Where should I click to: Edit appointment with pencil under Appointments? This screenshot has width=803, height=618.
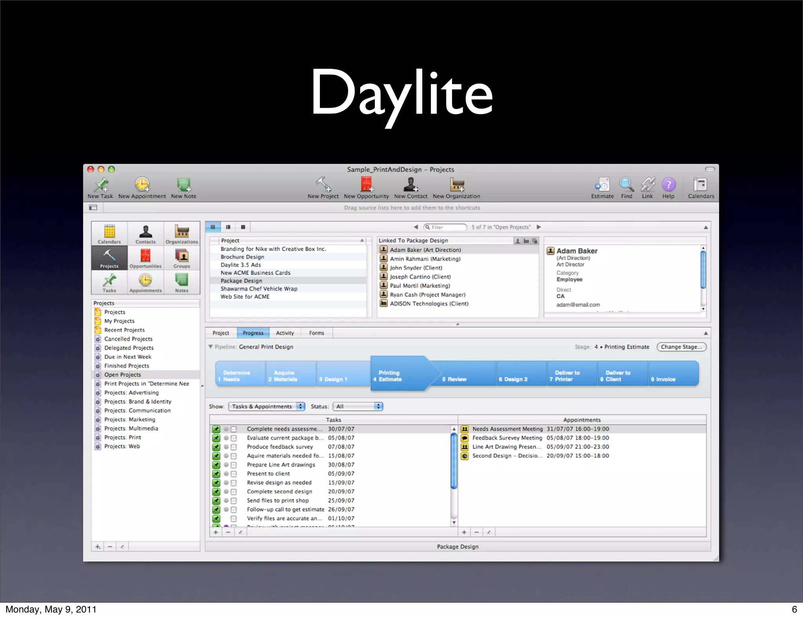[x=489, y=533]
